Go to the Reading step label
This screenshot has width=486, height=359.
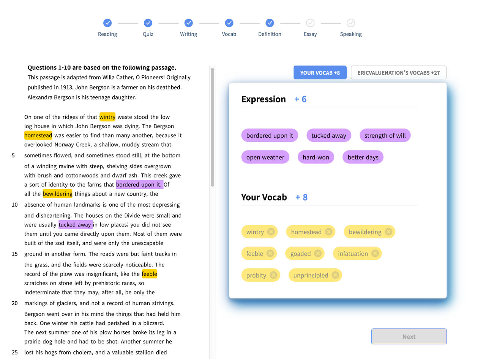pyautogui.click(x=107, y=34)
